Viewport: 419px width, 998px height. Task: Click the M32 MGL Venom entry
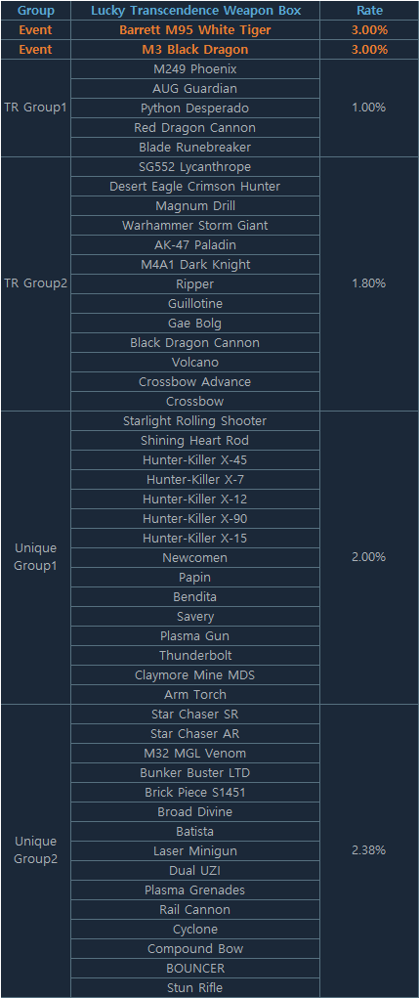[x=194, y=753]
